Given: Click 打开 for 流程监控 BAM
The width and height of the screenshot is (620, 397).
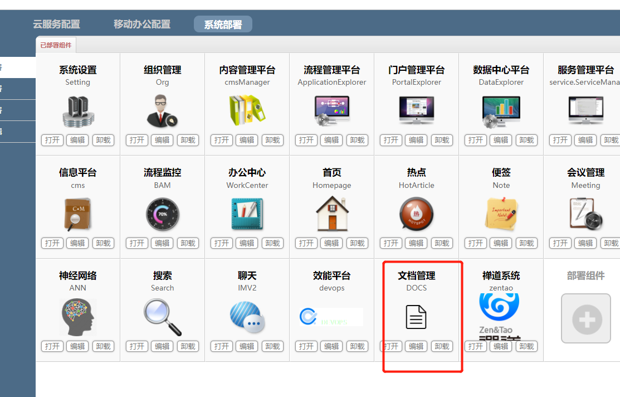Looking at the screenshot, I should click(137, 243).
